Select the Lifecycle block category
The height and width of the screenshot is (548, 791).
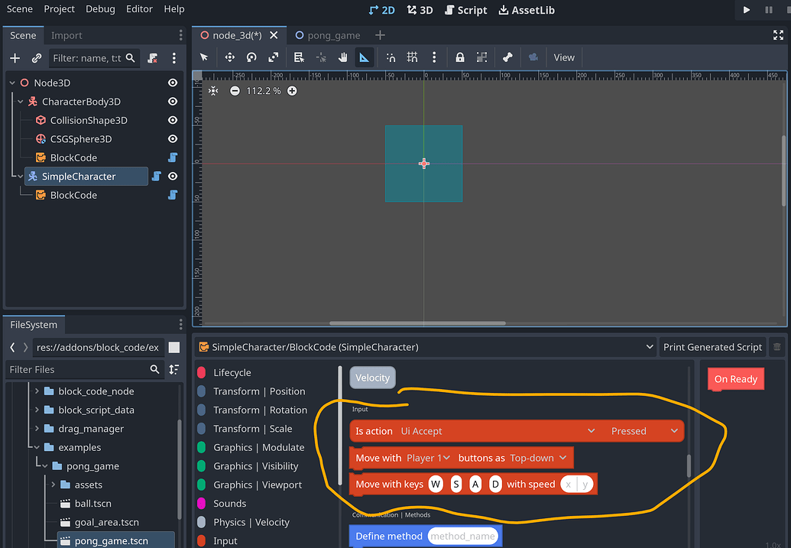232,372
